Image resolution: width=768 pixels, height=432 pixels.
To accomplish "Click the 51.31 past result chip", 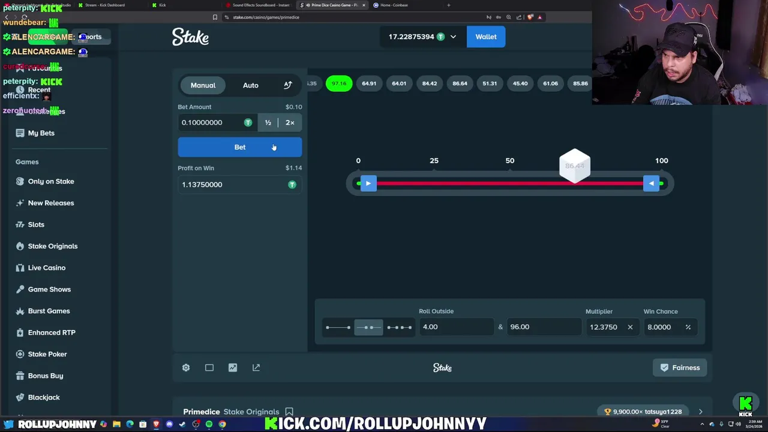I will coord(490,83).
